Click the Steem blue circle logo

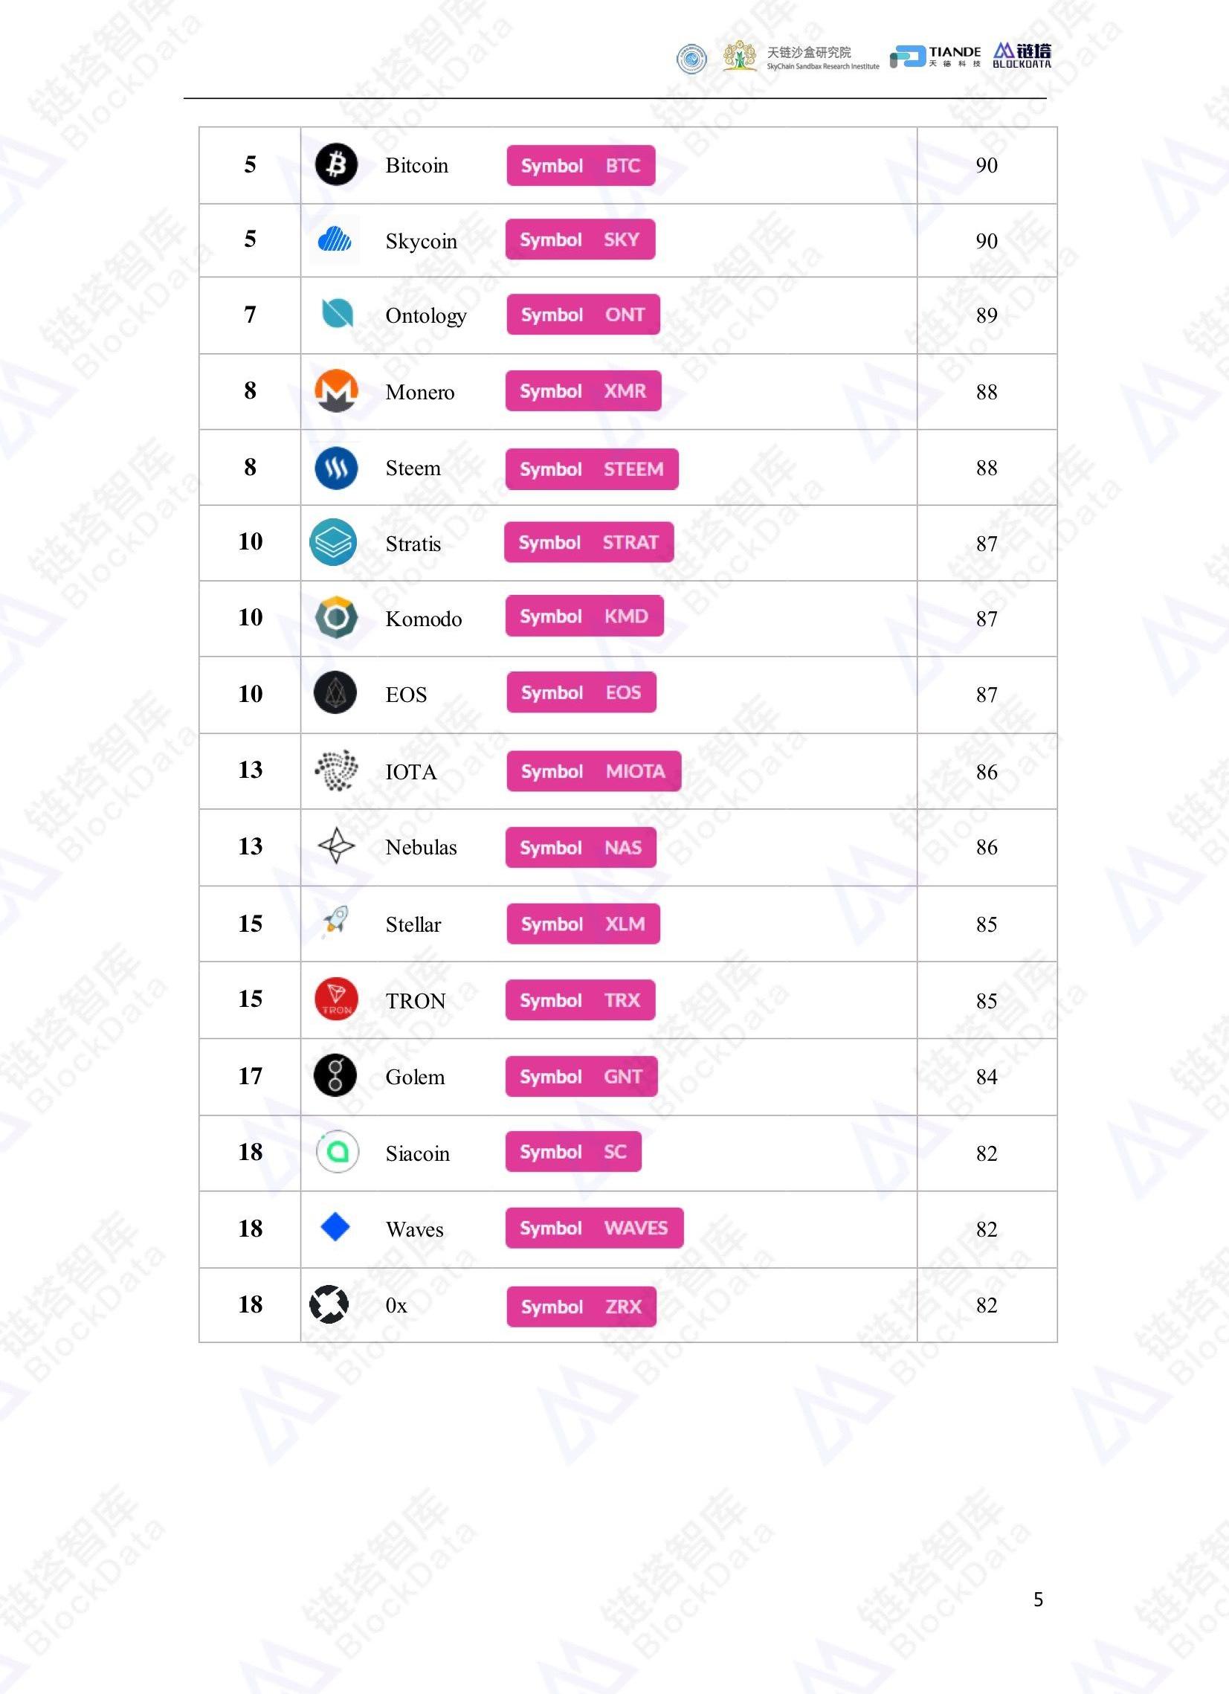[x=336, y=468]
